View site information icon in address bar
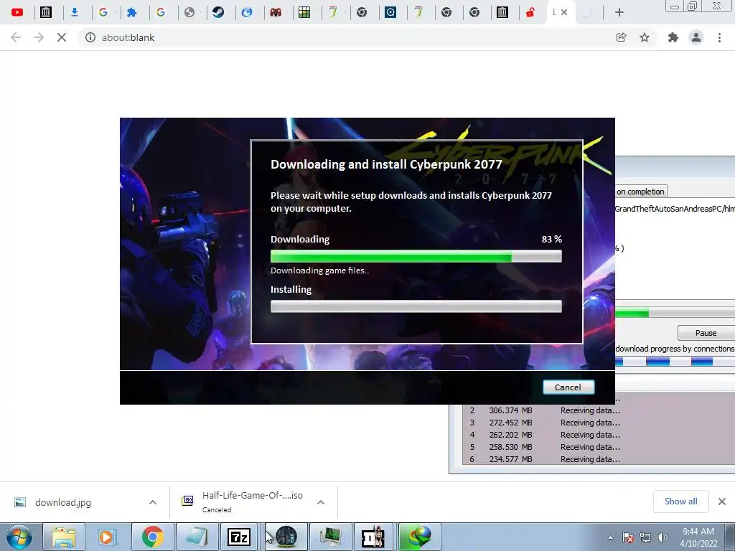The height and width of the screenshot is (551, 735). tap(90, 37)
